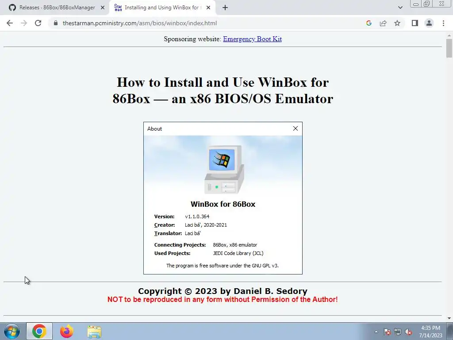Click the network status tray icon
This screenshot has height=340, width=453.
398,332
